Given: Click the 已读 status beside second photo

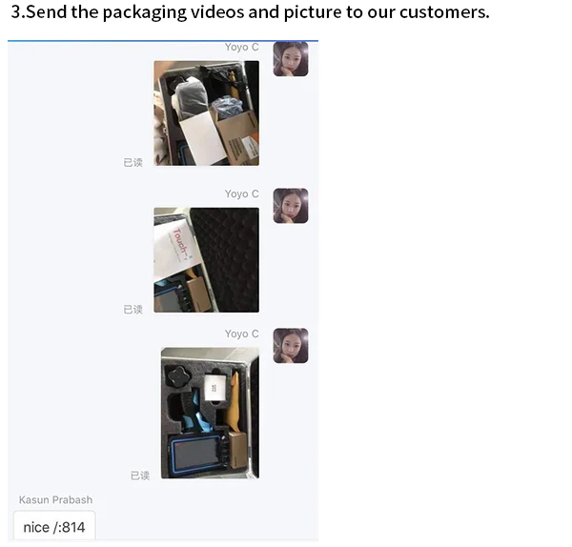Looking at the screenshot, I should [x=133, y=310].
